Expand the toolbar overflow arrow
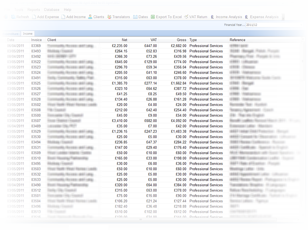Image resolution: width=308 pixels, height=230 pixels. (x=283, y=17)
